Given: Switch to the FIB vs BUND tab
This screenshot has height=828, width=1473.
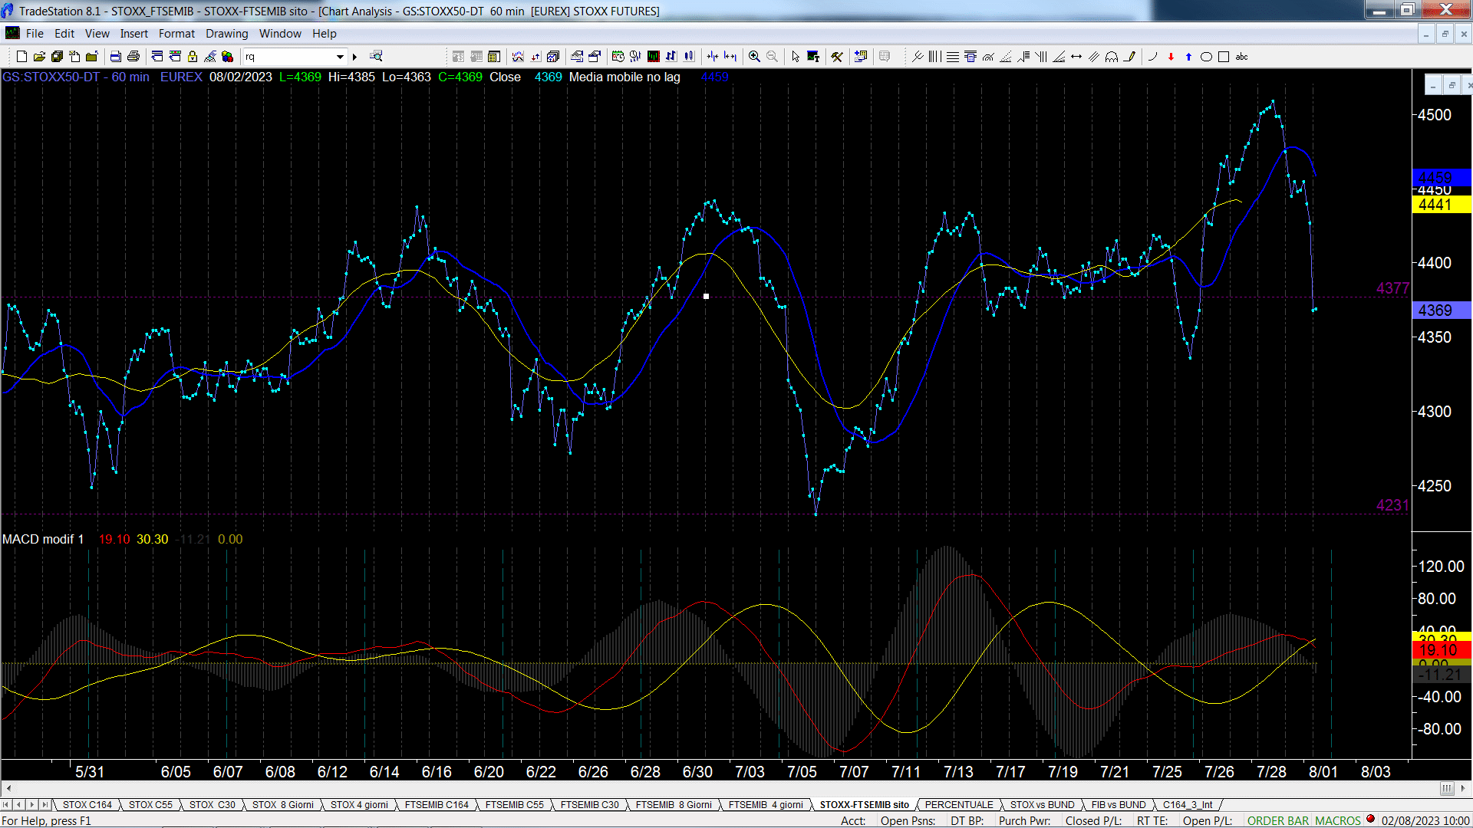Looking at the screenshot, I should pos(1119,804).
